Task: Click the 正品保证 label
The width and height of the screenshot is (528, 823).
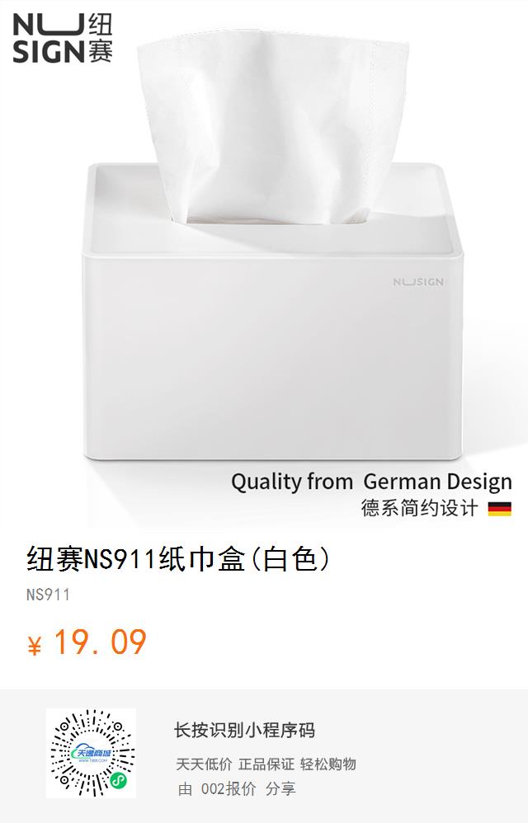Action: coord(266,764)
